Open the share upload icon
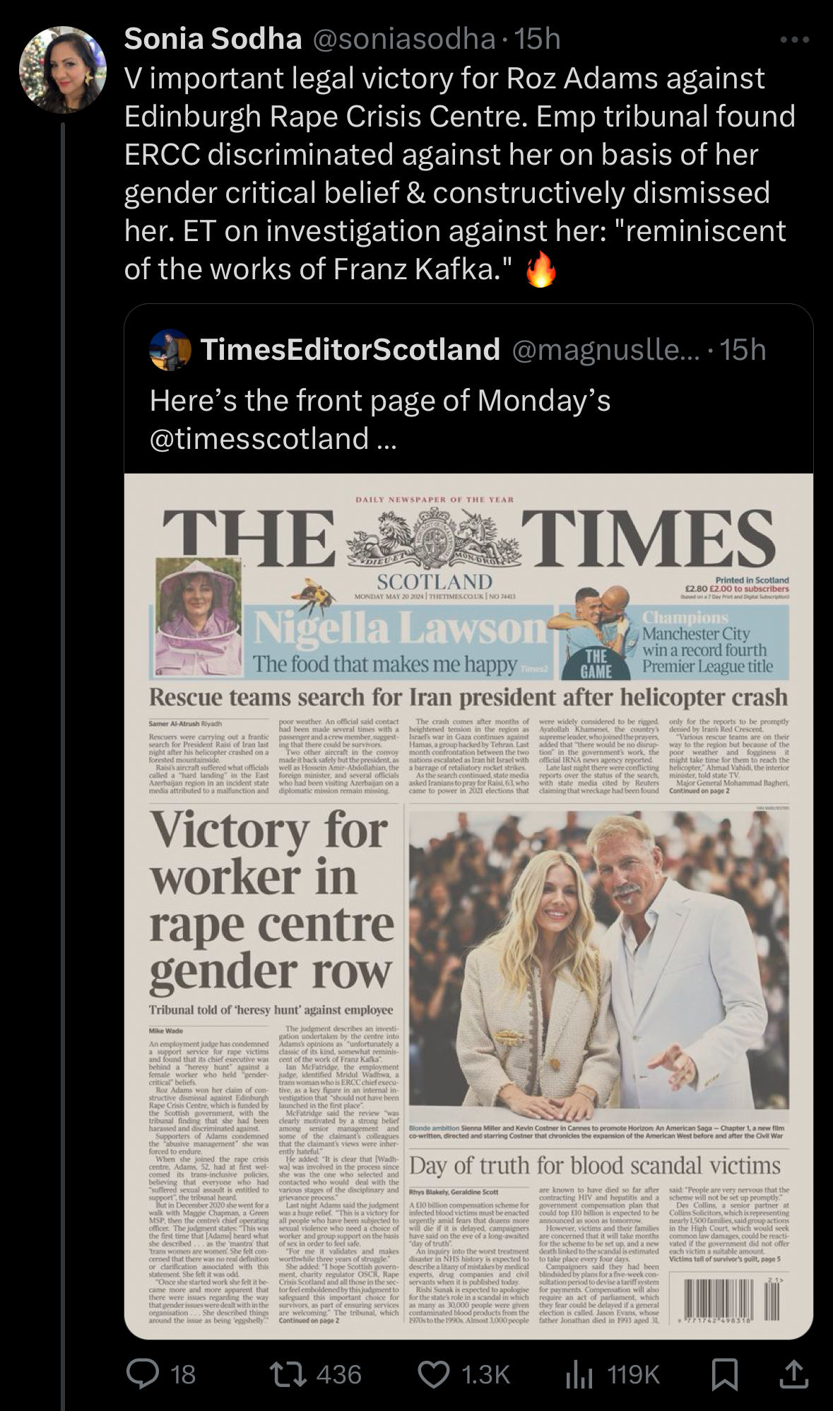833x1411 pixels. [x=794, y=1374]
